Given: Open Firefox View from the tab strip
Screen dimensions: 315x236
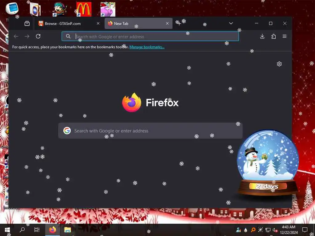Looking at the screenshot, I should tap(27, 23).
